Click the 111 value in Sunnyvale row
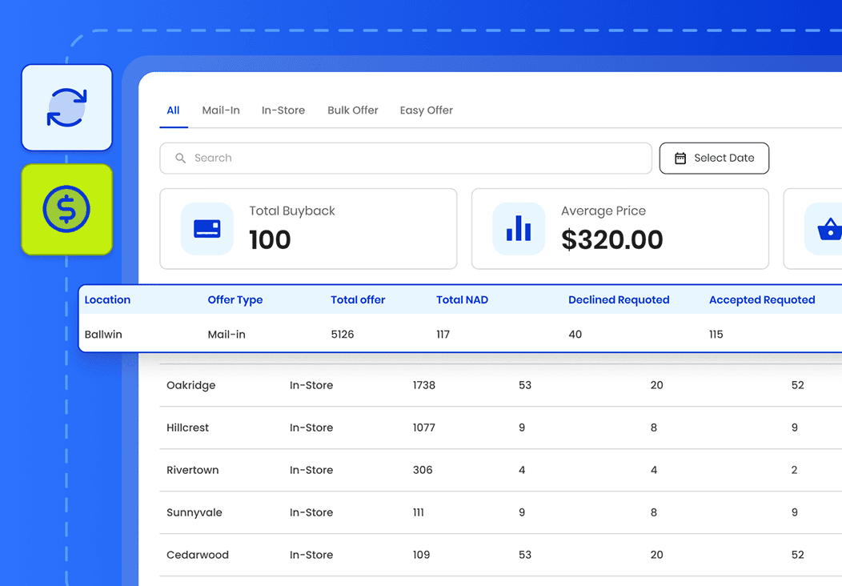 (419, 512)
